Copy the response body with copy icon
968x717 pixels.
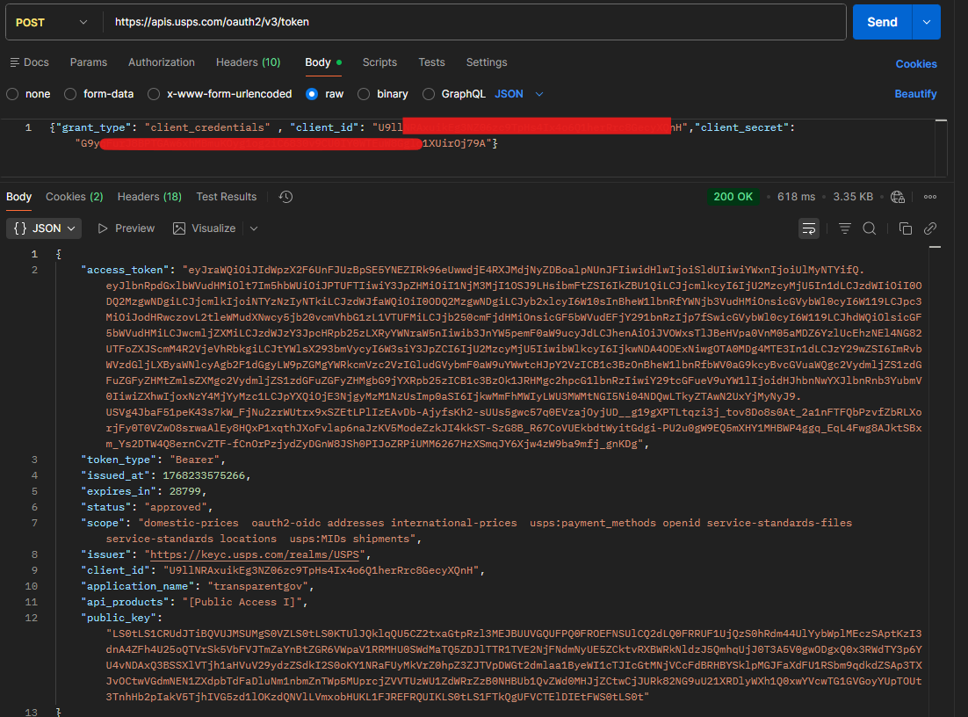(906, 228)
